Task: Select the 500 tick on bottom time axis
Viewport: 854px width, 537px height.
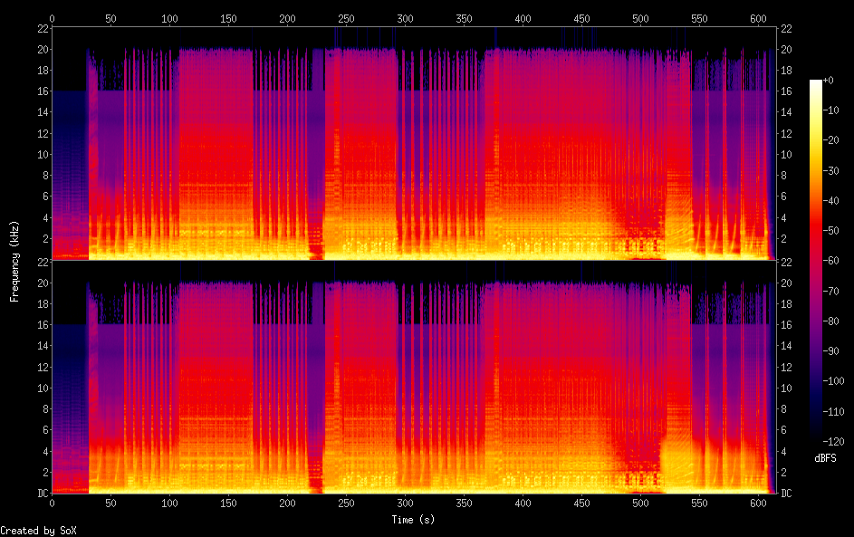Action: point(640,503)
